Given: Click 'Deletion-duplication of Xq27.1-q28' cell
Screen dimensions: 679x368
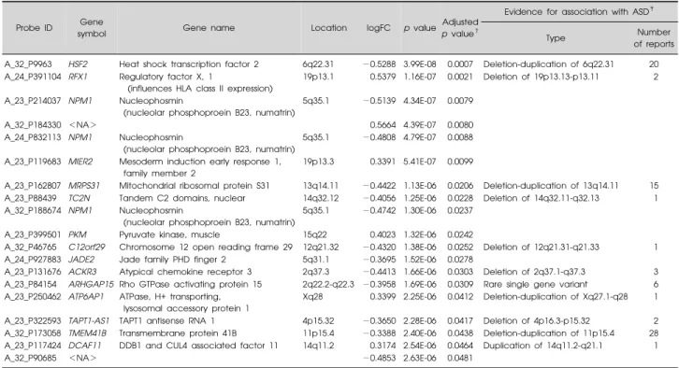Looking at the screenshot, I should (556, 297).
